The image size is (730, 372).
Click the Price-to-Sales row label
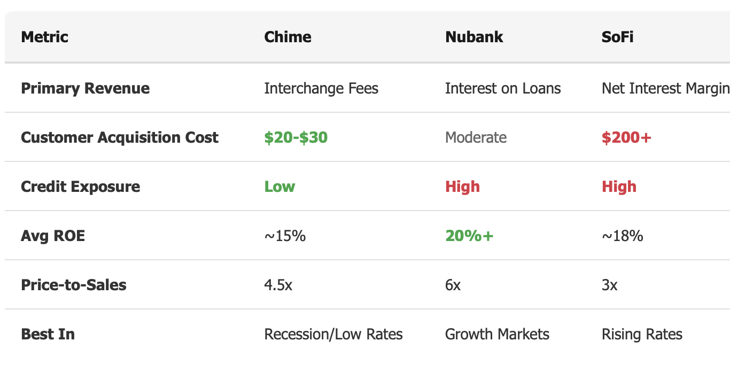[x=74, y=285]
